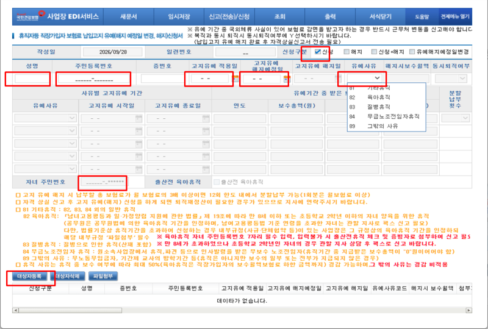
Task: Open 도움말 help
Action: click(x=422, y=16)
